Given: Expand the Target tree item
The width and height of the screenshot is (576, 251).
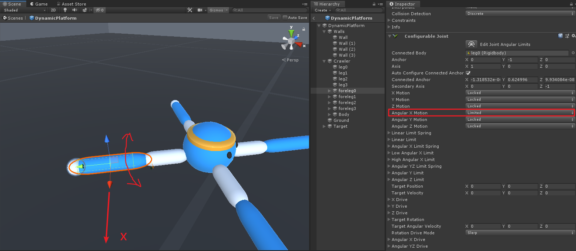Looking at the screenshot, I should [x=325, y=126].
